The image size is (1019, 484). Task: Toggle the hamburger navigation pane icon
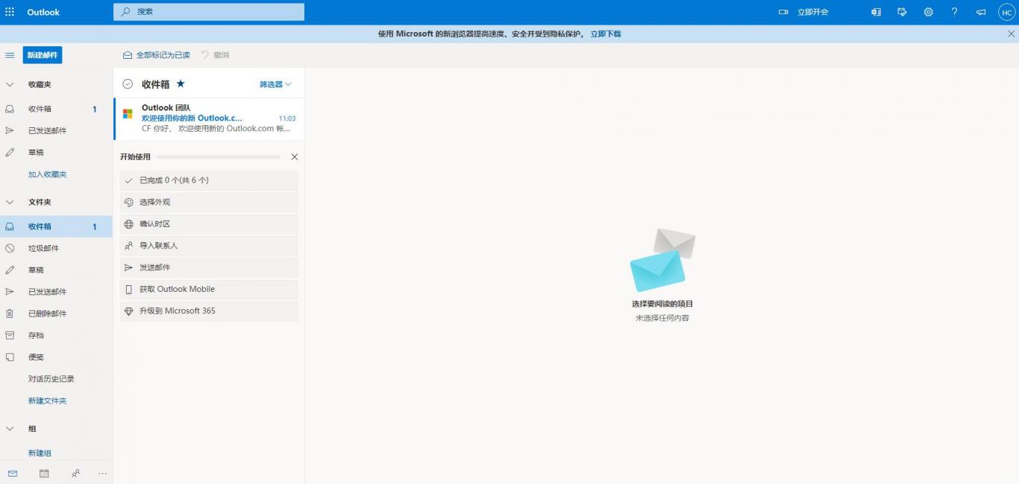coord(10,55)
